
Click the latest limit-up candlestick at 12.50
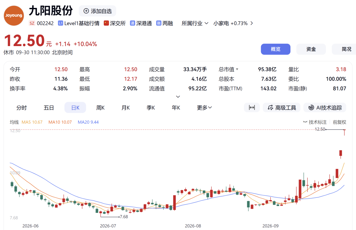coord(344,132)
